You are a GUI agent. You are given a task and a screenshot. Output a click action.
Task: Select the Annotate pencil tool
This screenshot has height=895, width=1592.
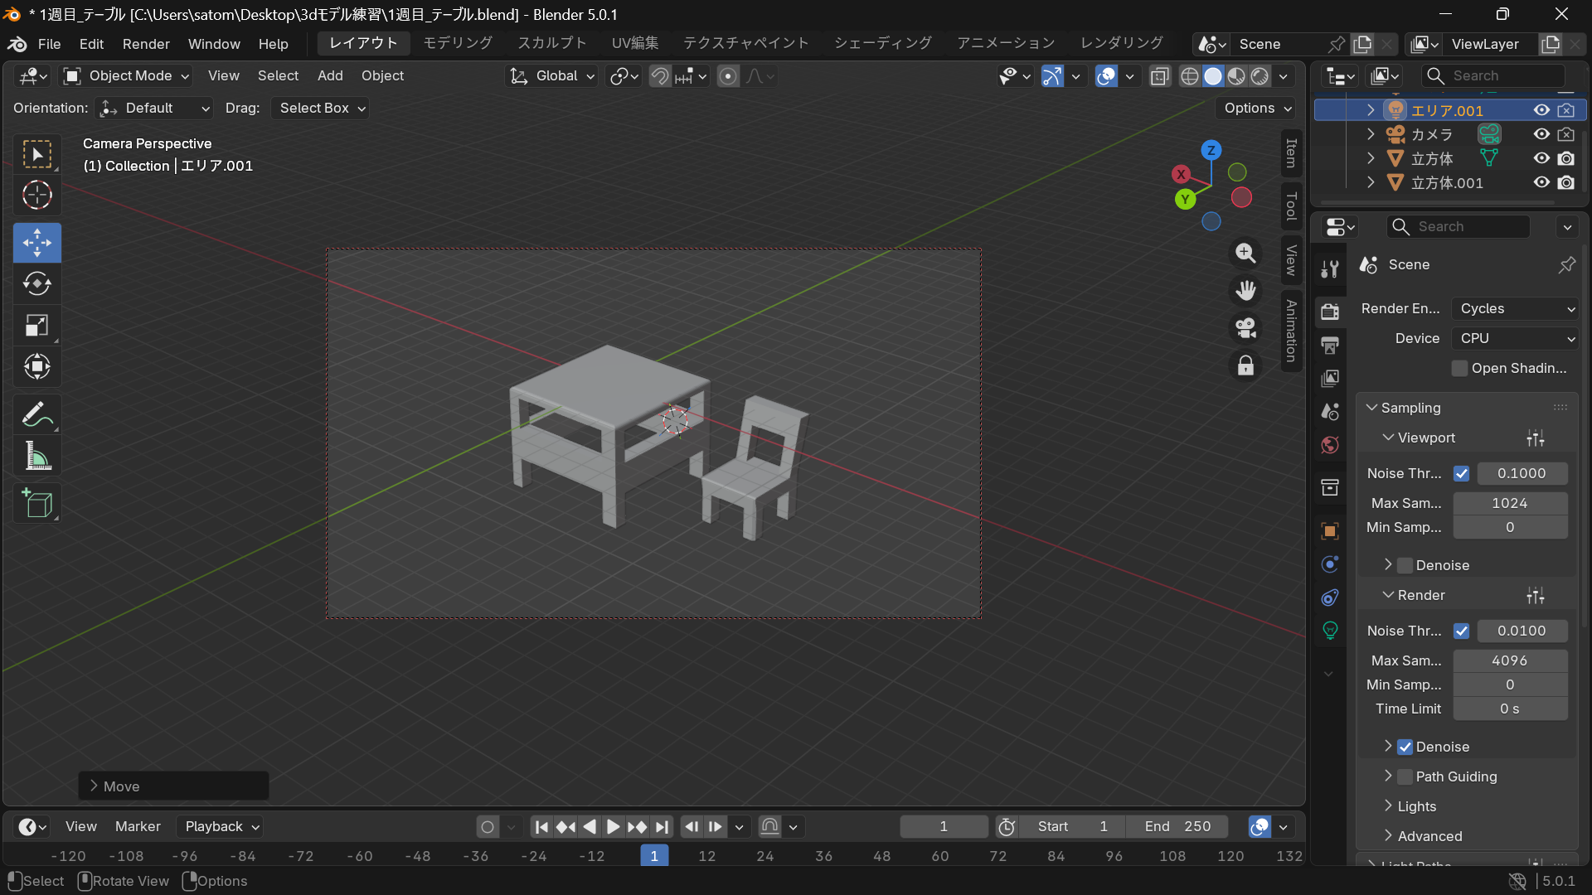pyautogui.click(x=36, y=414)
